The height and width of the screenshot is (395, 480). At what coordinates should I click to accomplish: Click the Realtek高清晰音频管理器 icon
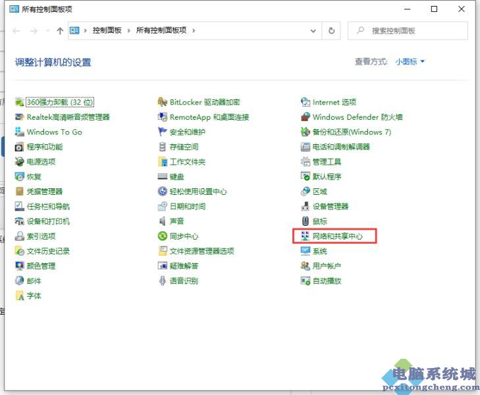pyautogui.click(x=20, y=117)
